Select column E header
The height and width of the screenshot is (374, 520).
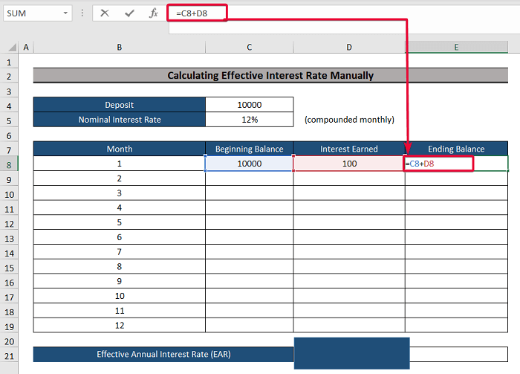[456, 47]
